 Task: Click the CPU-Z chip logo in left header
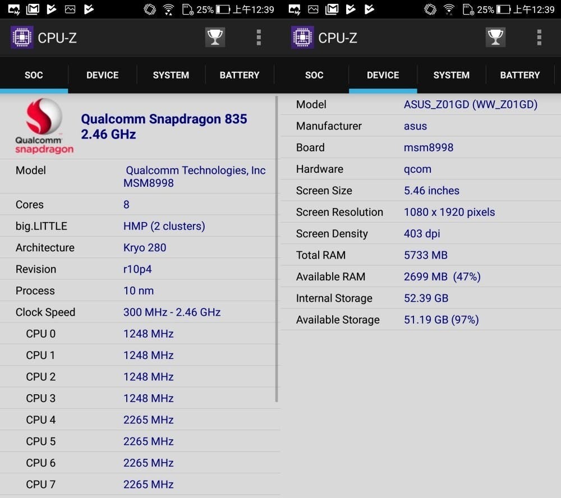tap(22, 38)
